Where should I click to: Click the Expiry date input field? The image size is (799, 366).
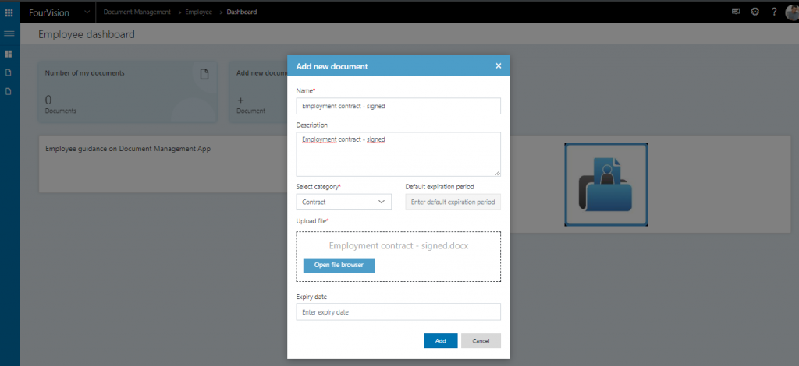point(398,312)
